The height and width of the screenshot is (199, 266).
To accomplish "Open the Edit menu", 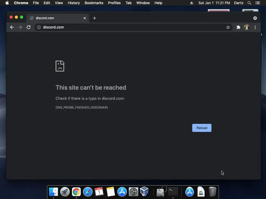I will pos(47,3).
